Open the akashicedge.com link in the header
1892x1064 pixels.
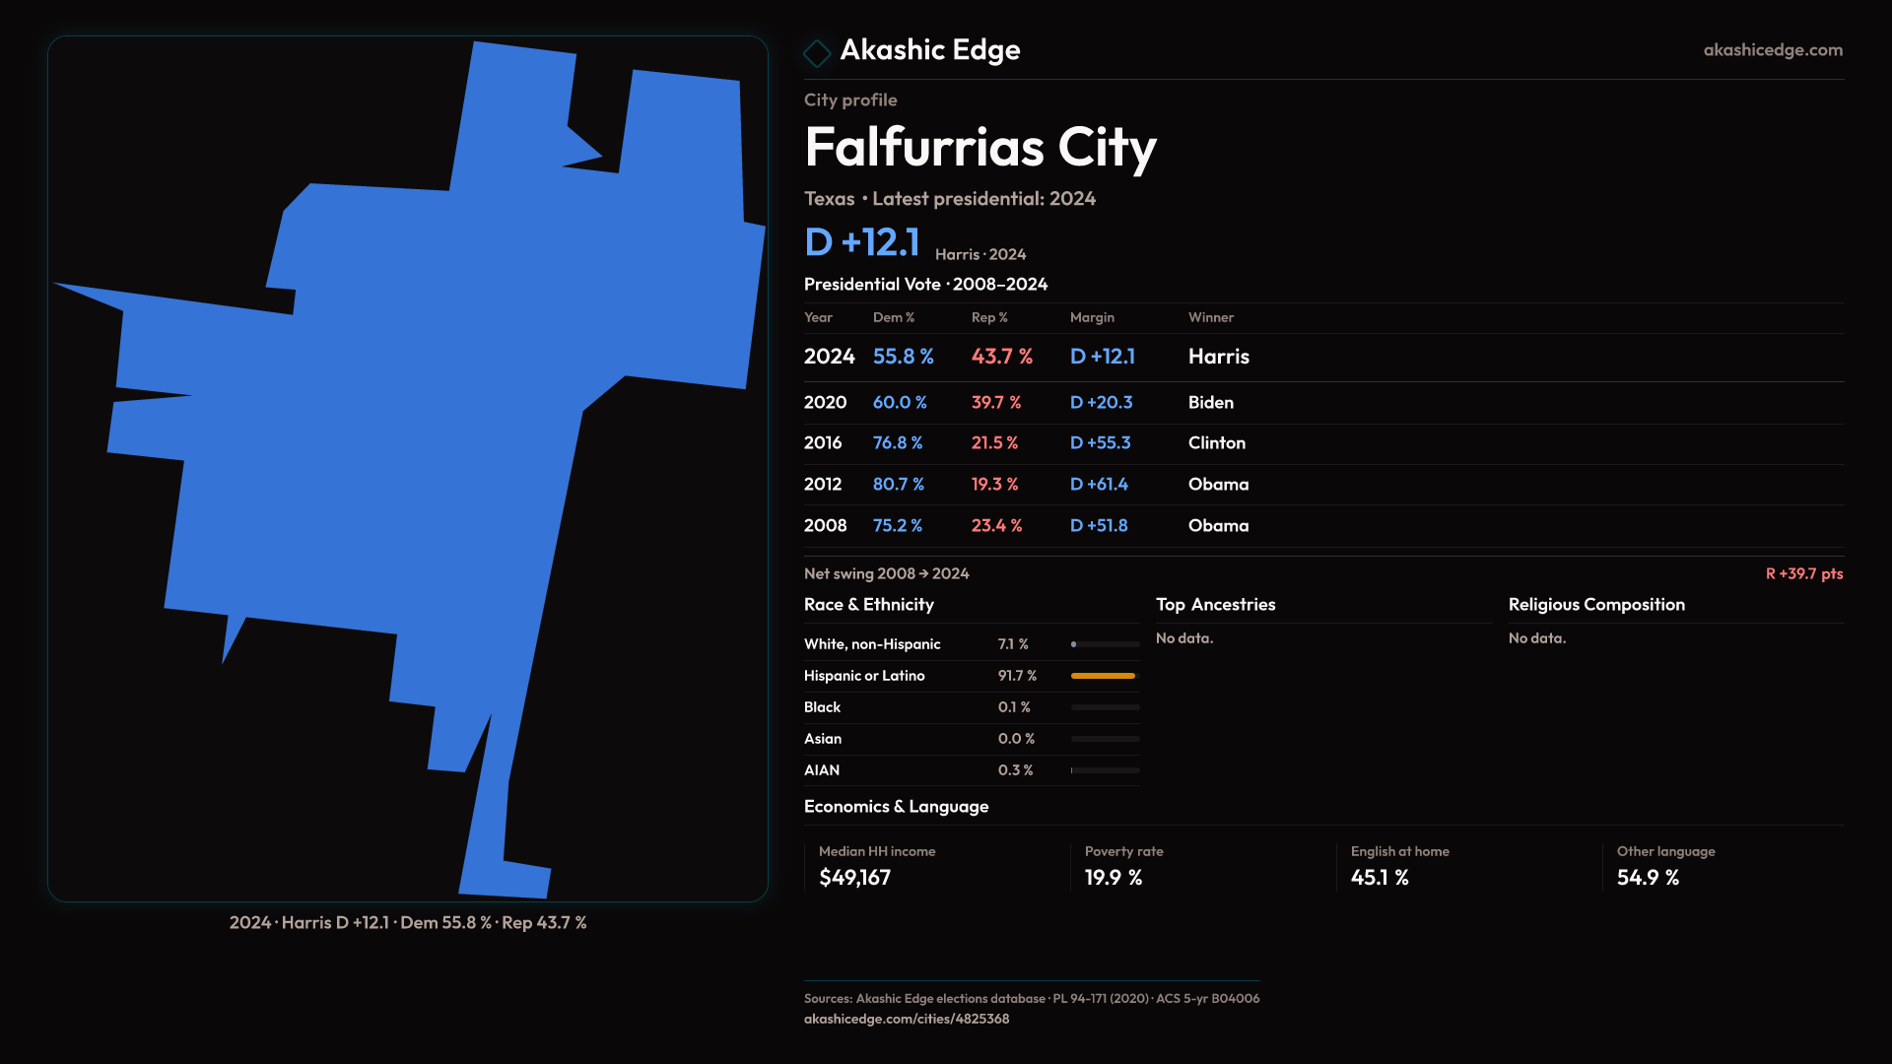pyautogui.click(x=1772, y=50)
